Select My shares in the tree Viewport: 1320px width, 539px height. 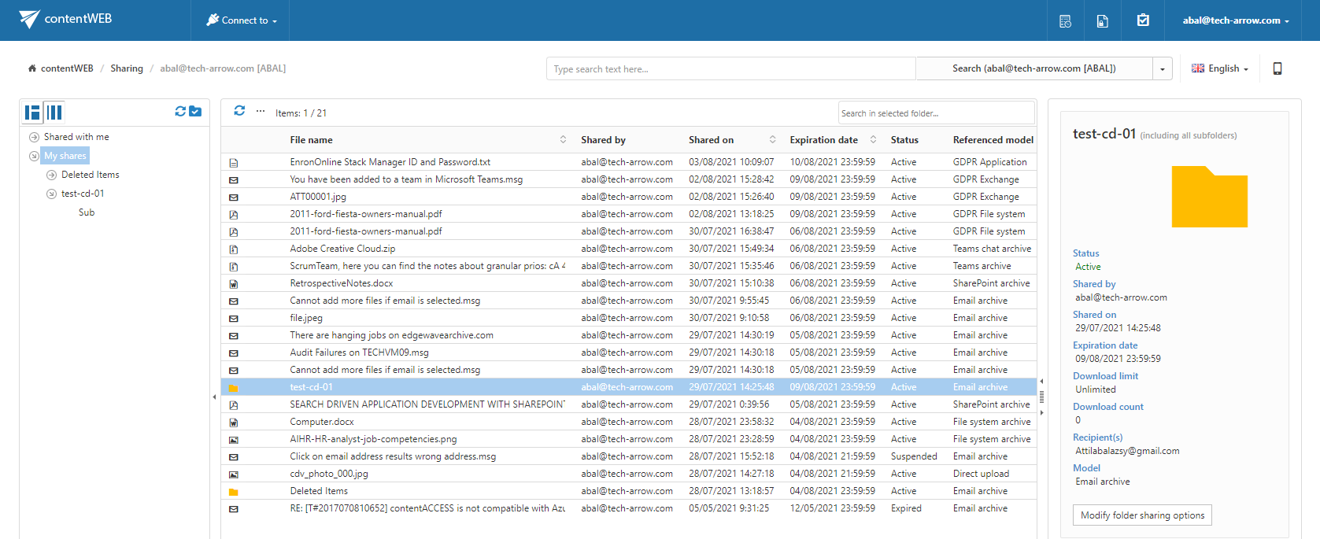point(65,156)
